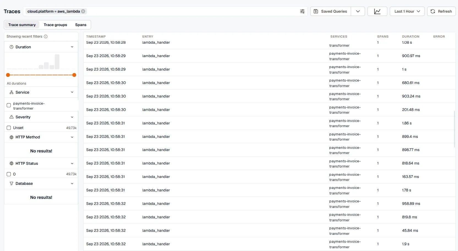Click the ERROR column header
The image size is (458, 251).
pyautogui.click(x=439, y=37)
